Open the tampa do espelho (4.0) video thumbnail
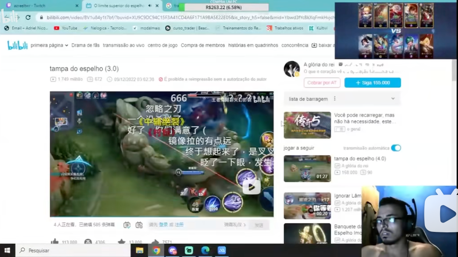The image size is (458, 257). click(307, 168)
